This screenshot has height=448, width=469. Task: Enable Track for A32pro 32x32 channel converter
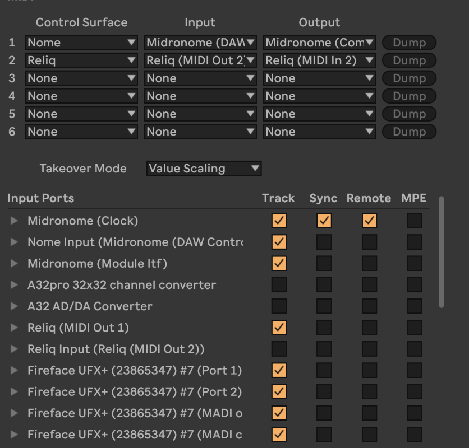pyautogui.click(x=279, y=285)
